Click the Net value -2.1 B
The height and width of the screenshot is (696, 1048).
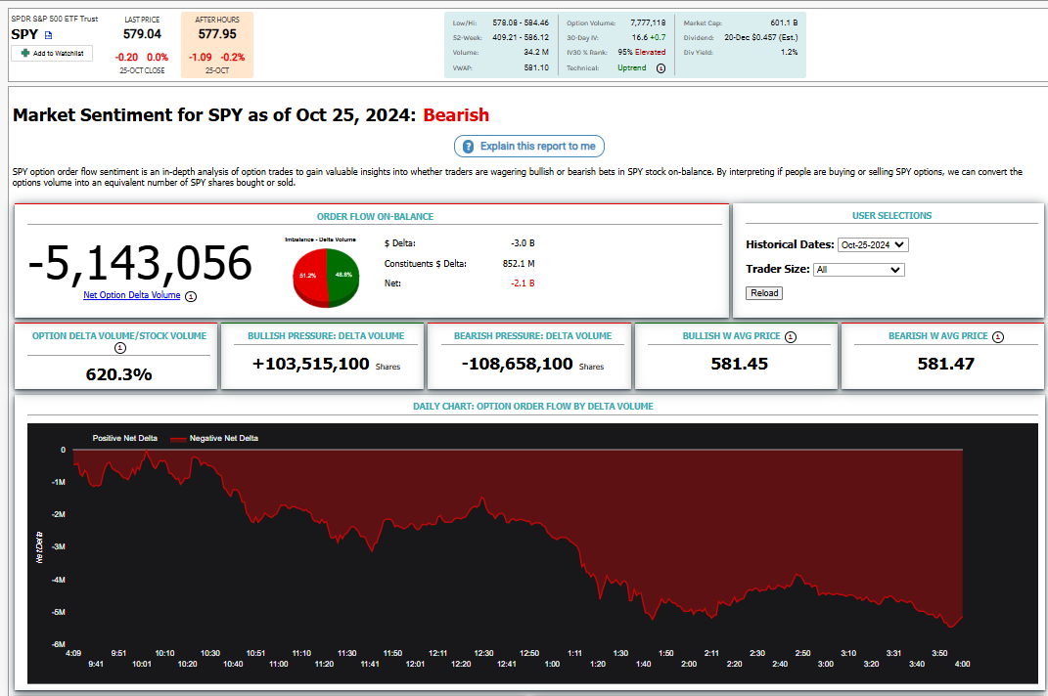[x=523, y=283]
